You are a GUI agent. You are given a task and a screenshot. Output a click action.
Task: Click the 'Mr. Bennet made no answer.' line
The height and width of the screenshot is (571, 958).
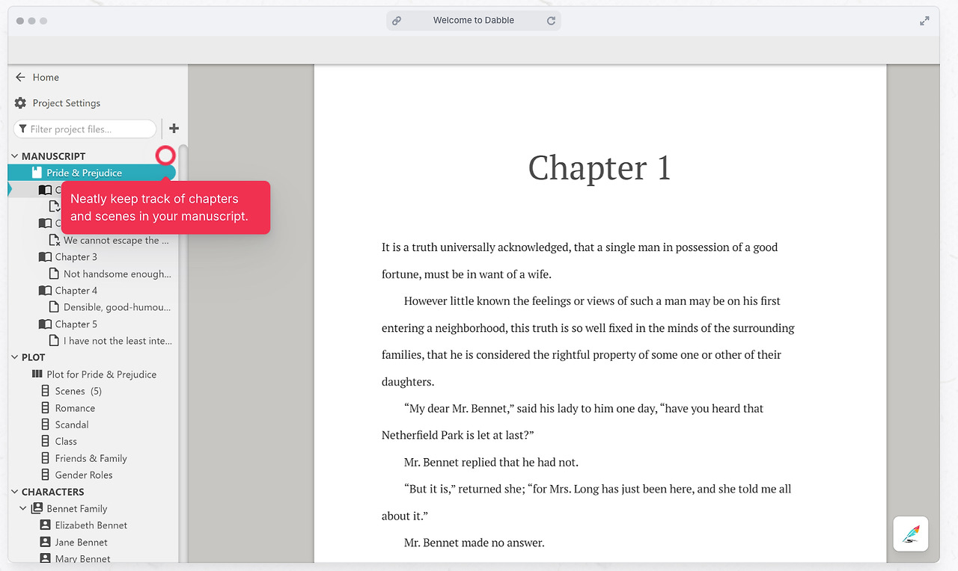click(x=474, y=543)
